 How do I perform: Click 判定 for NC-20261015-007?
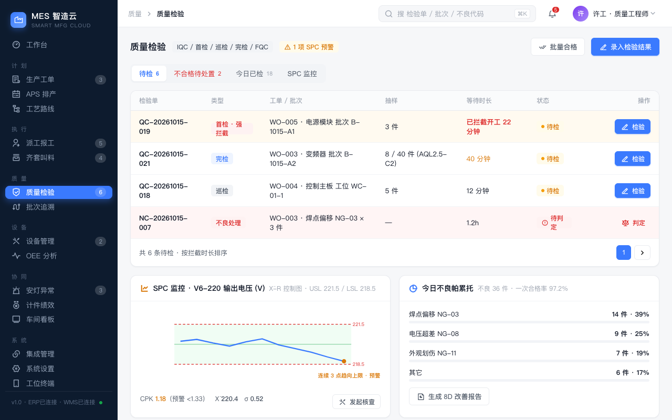coord(634,223)
